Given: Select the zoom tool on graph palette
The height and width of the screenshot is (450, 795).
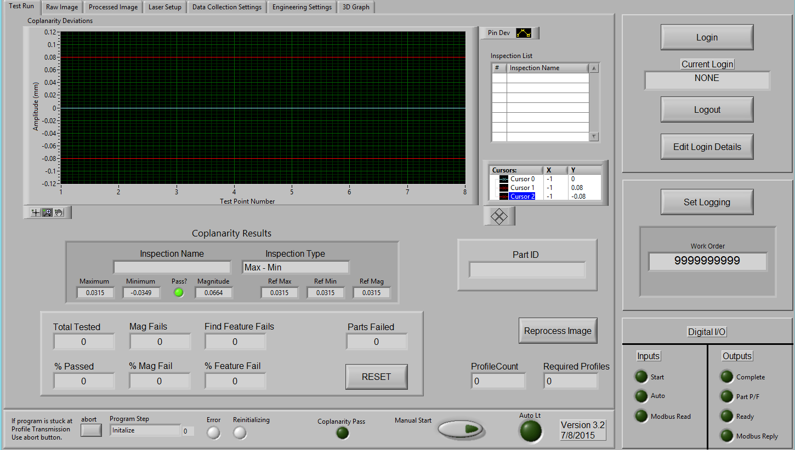Looking at the screenshot, I should [48, 212].
